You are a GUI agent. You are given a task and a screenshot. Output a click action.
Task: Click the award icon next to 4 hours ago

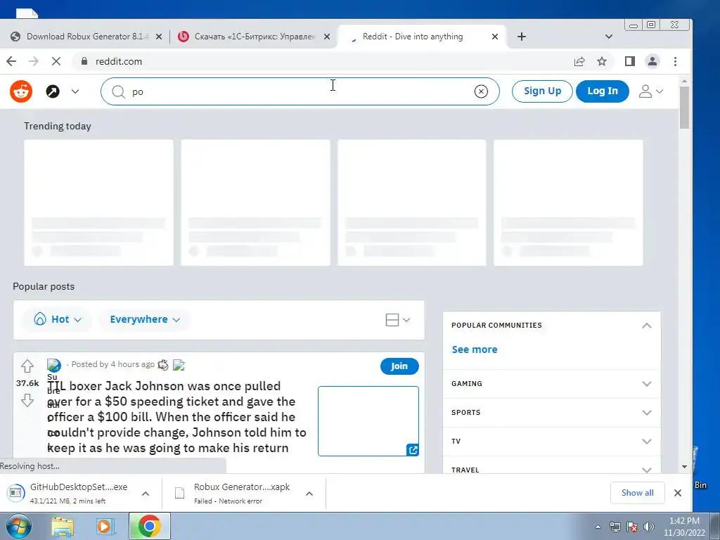click(162, 365)
